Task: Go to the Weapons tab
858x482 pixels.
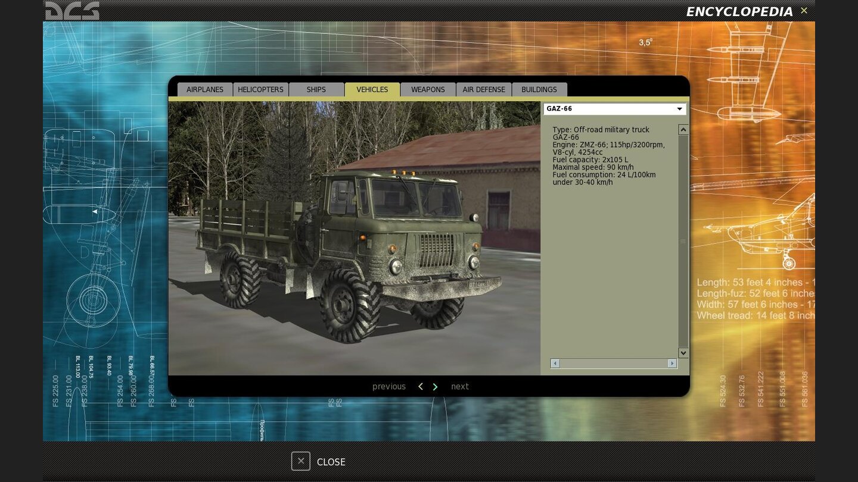Action: point(428,89)
